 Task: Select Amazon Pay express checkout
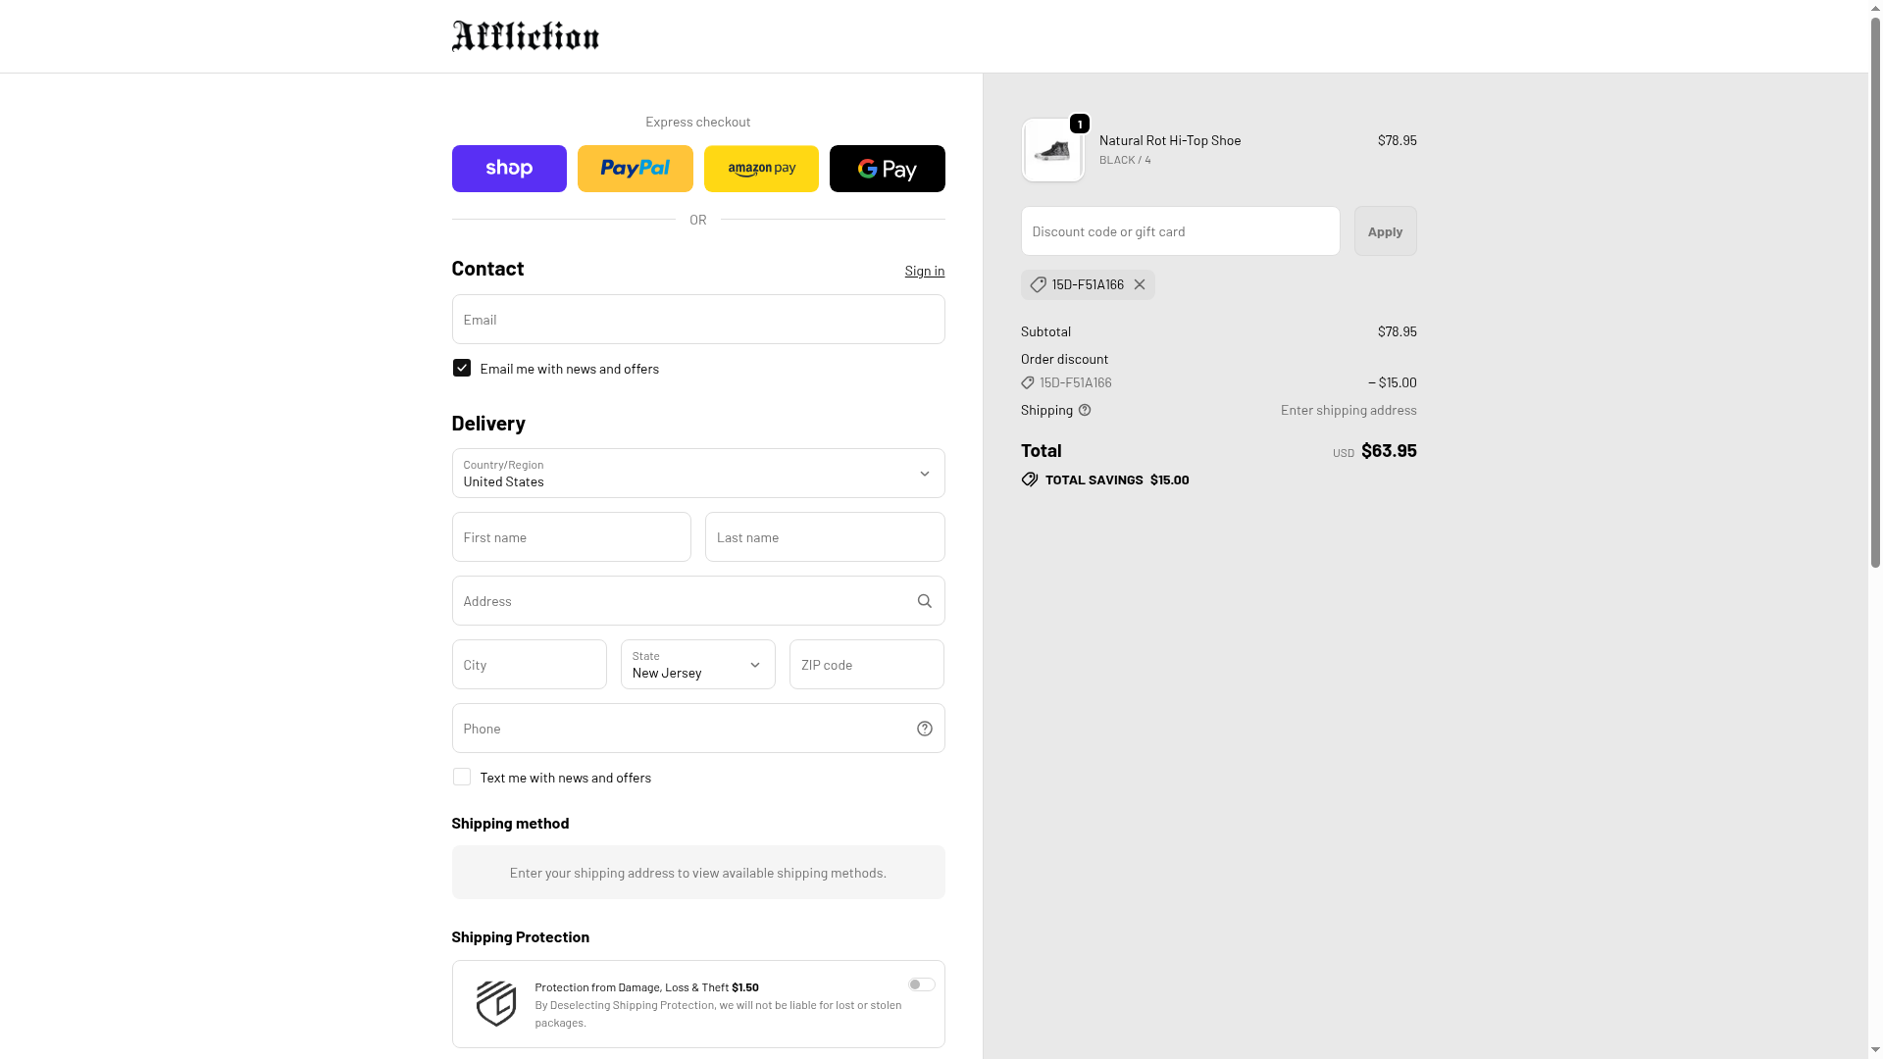(x=761, y=169)
